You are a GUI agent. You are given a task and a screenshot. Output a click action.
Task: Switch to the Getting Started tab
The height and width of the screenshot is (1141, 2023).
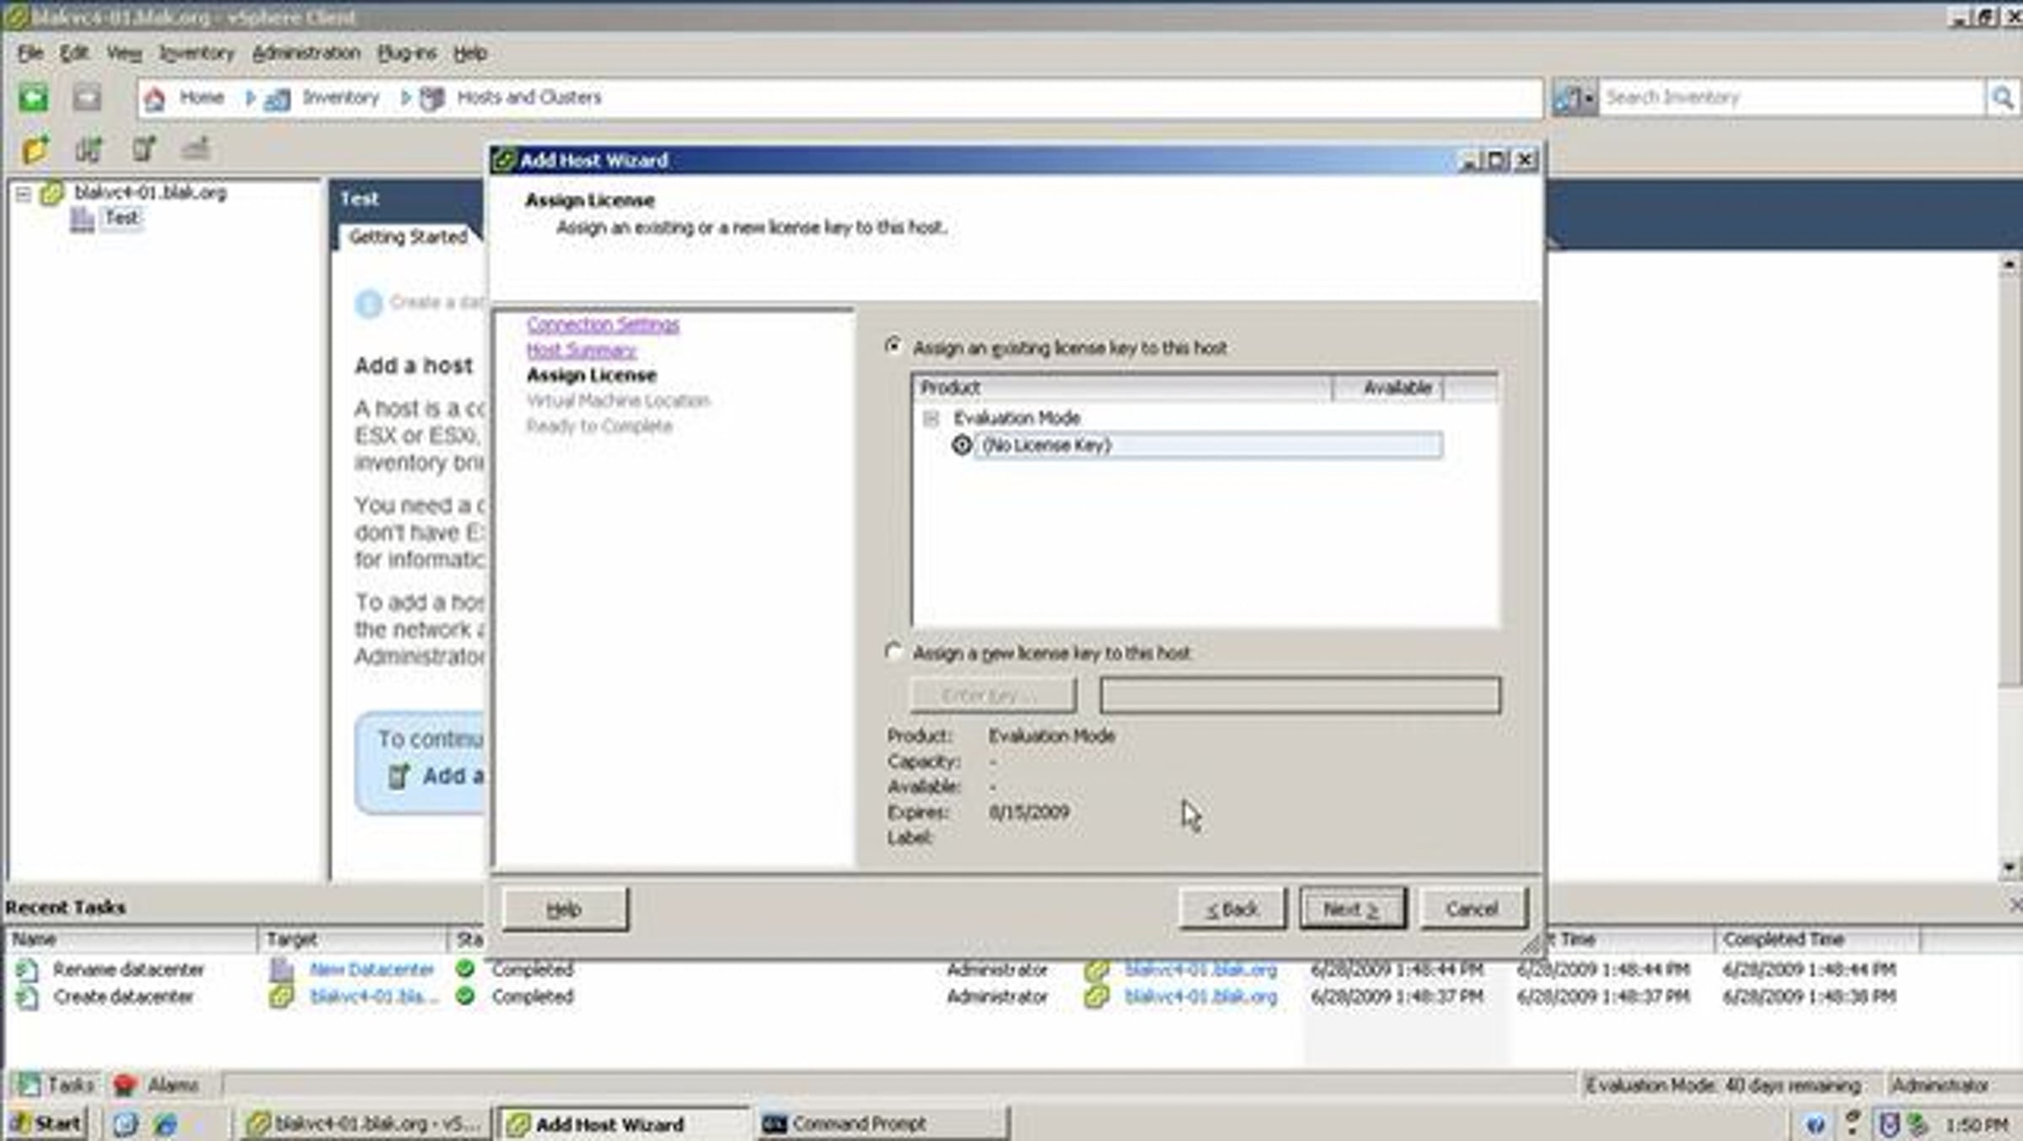pyautogui.click(x=409, y=237)
